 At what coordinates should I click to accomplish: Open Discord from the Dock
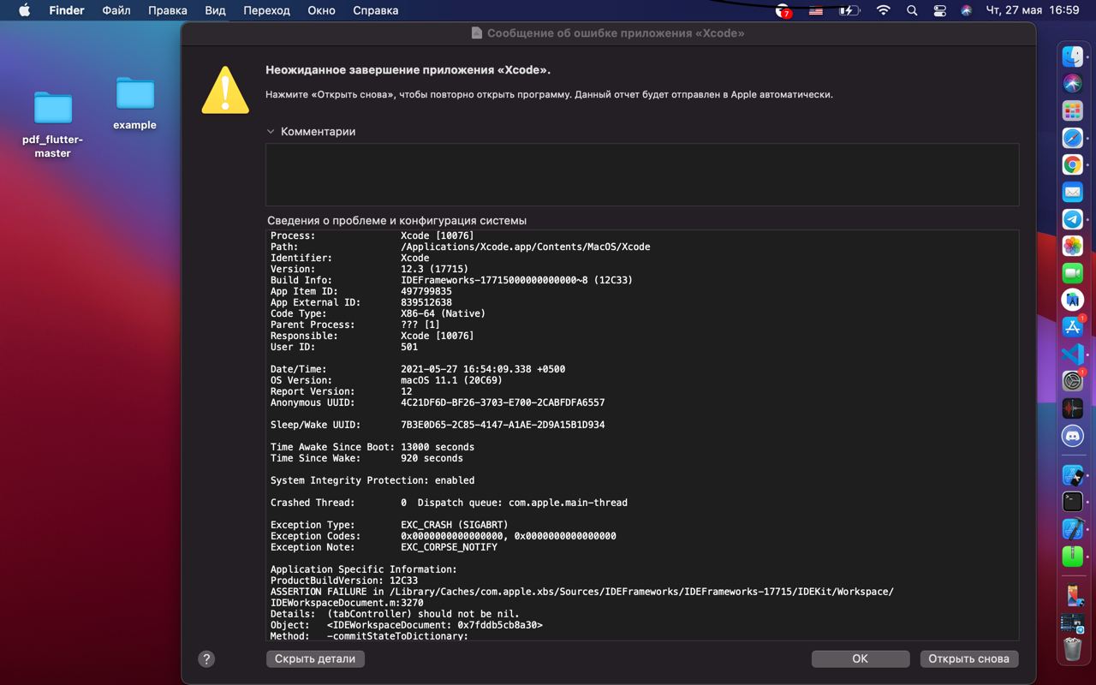pos(1073,436)
